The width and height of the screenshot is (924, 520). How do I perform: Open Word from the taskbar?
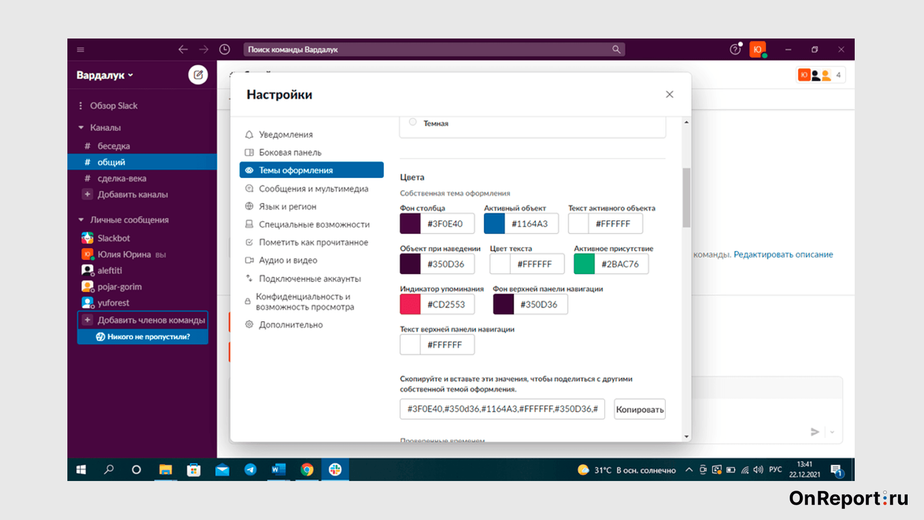pyautogui.click(x=279, y=469)
